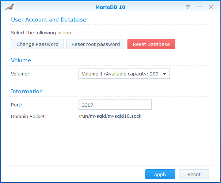Click the Volume section heading
The width and height of the screenshot is (221, 183).
pyautogui.click(x=21, y=61)
